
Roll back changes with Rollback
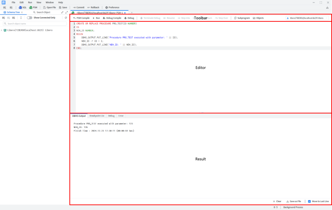(x=93, y=7)
